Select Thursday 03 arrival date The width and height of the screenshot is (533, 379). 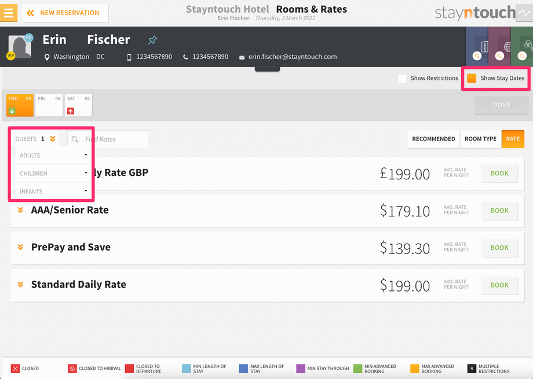(20, 105)
